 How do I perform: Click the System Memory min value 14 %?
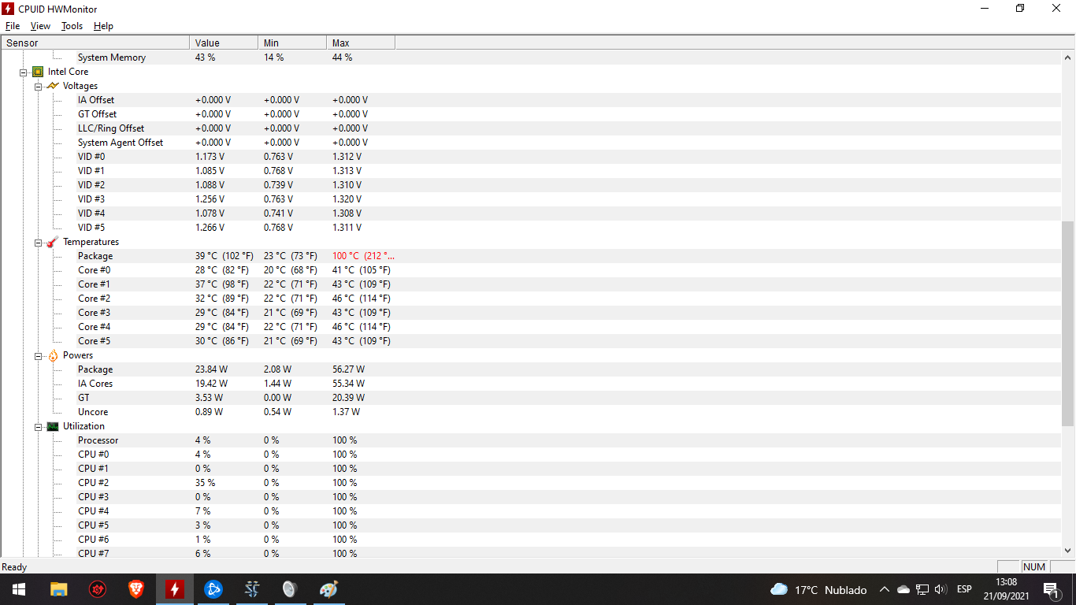point(274,58)
